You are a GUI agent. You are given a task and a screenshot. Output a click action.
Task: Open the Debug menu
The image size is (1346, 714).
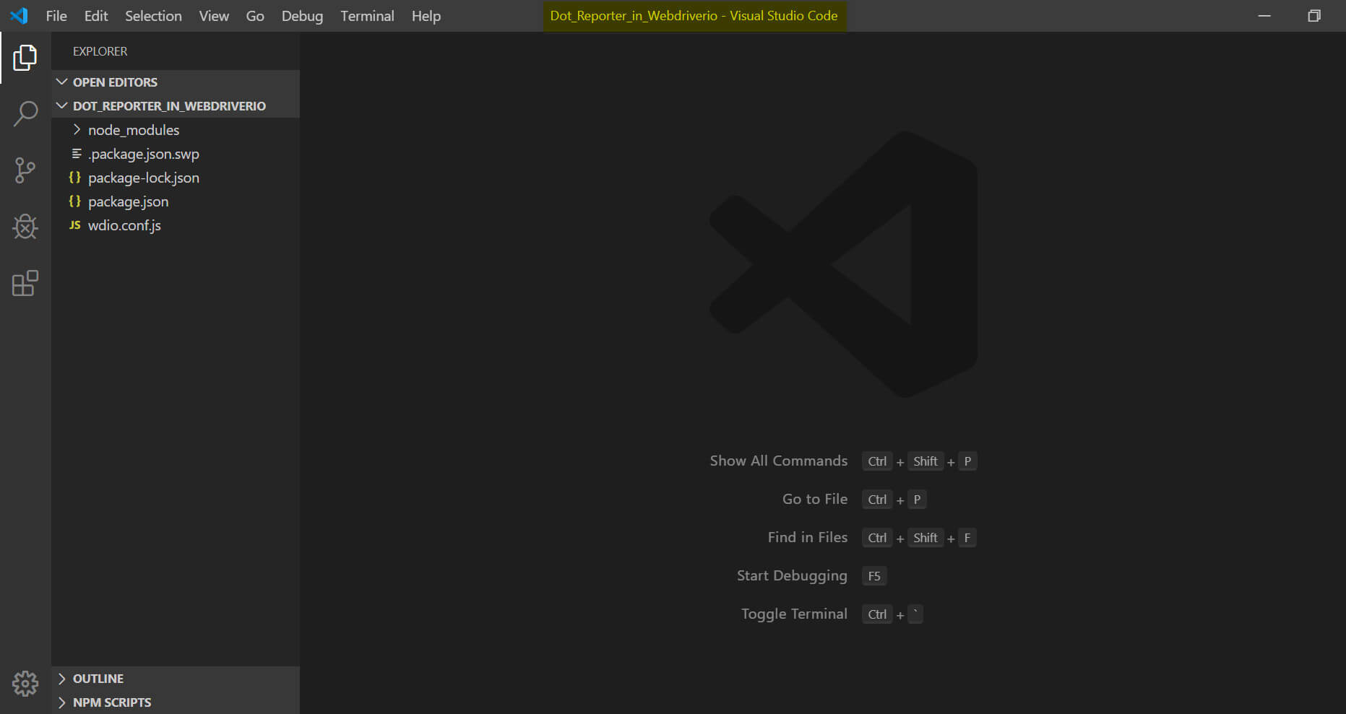302,16
